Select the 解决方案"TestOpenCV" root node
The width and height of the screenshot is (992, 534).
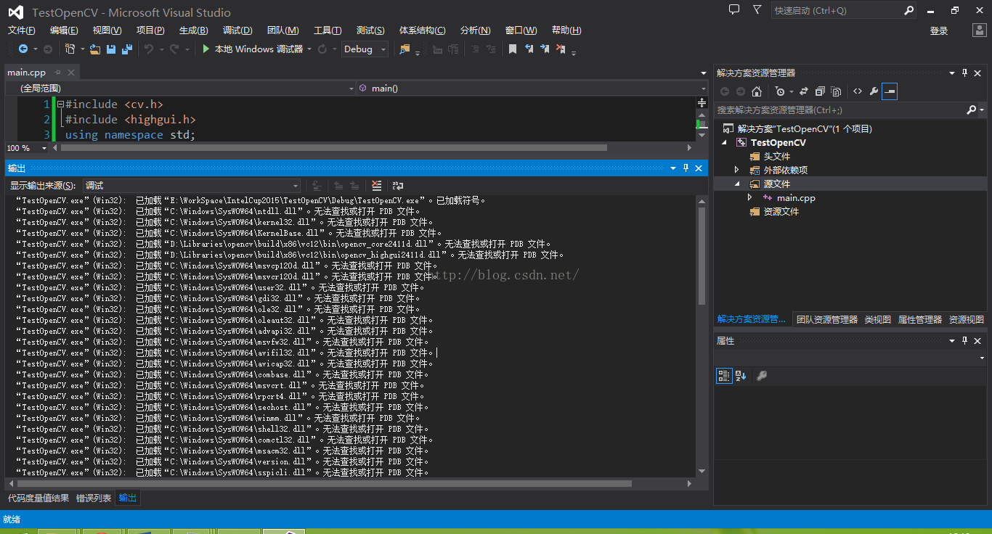coord(805,129)
